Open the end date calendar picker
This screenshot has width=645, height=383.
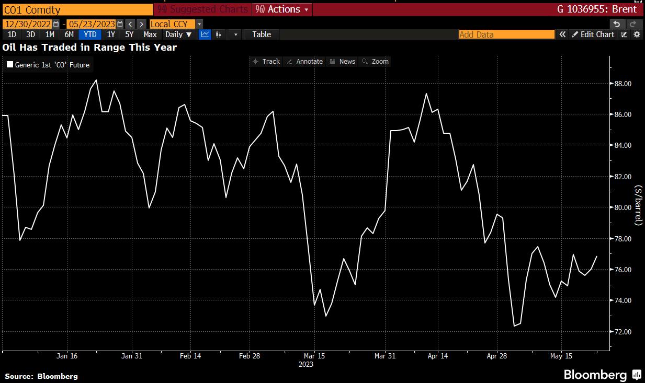[x=120, y=24]
